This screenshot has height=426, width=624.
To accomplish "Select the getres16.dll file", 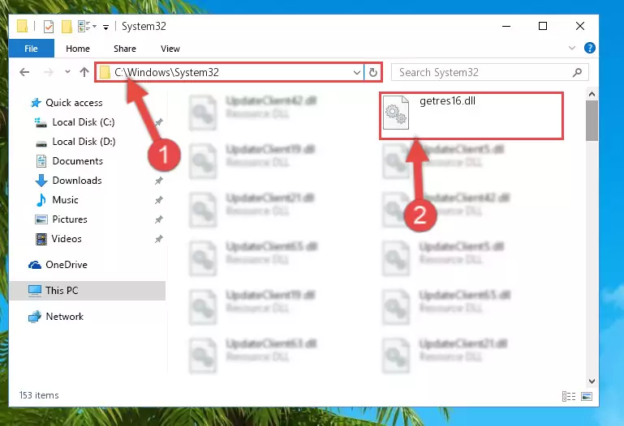I will point(471,115).
